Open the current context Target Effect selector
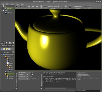This screenshot has width=102, height=92. (78, 7)
